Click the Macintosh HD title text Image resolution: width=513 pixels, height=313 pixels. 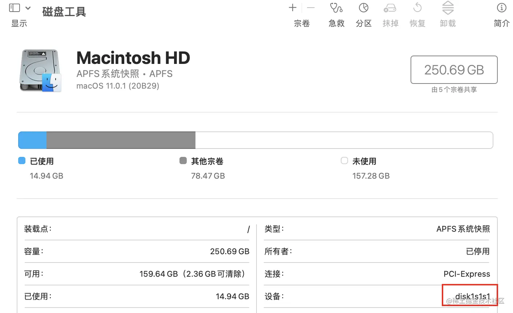point(133,58)
